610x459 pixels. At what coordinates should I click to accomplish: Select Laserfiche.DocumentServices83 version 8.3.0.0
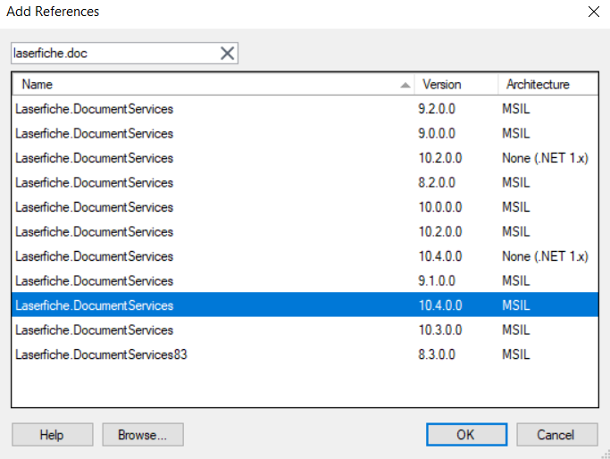[x=305, y=355]
